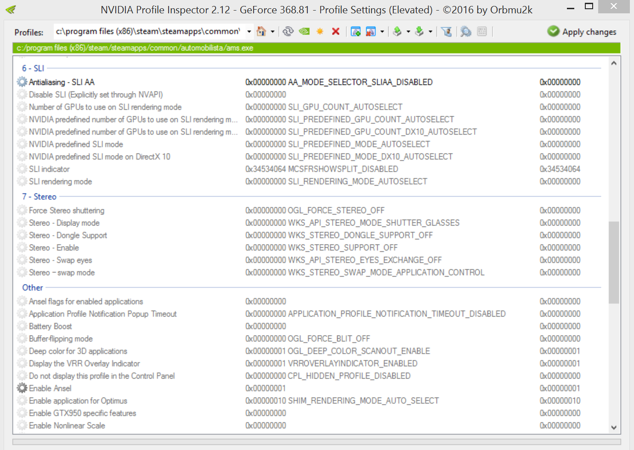Image resolution: width=634 pixels, height=450 pixels.
Task: Click default hex 0x34534064 in SLI indicator row
Action: pos(560,169)
